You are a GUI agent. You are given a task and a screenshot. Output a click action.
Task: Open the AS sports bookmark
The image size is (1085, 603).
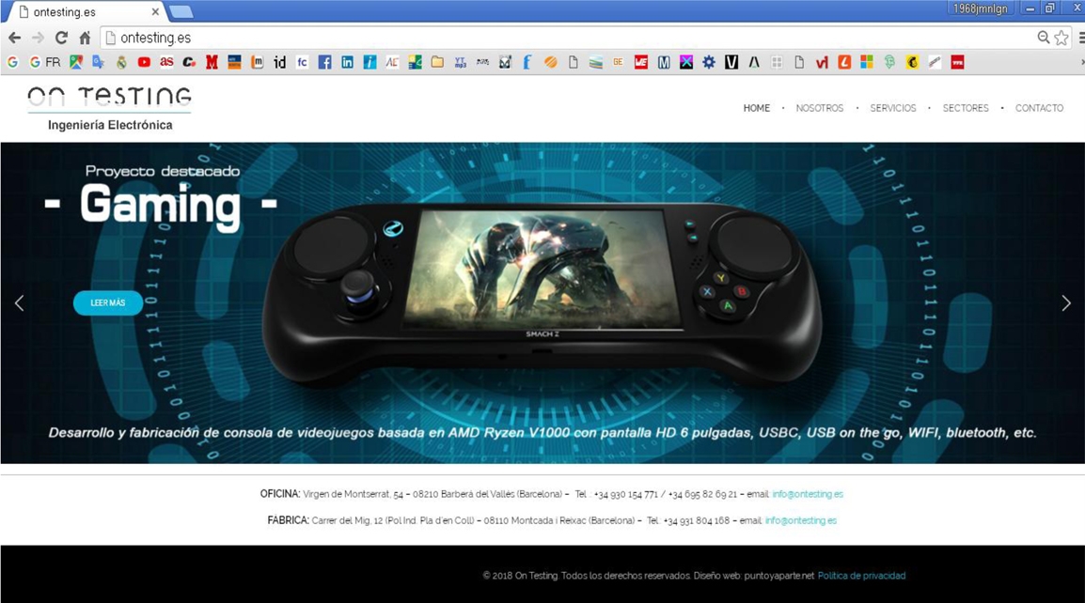tap(166, 62)
